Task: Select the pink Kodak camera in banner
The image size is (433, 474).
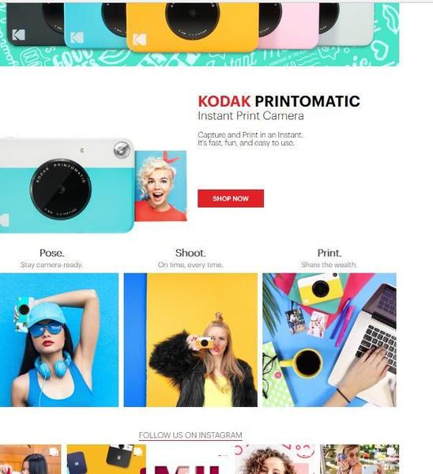Action: (288, 25)
